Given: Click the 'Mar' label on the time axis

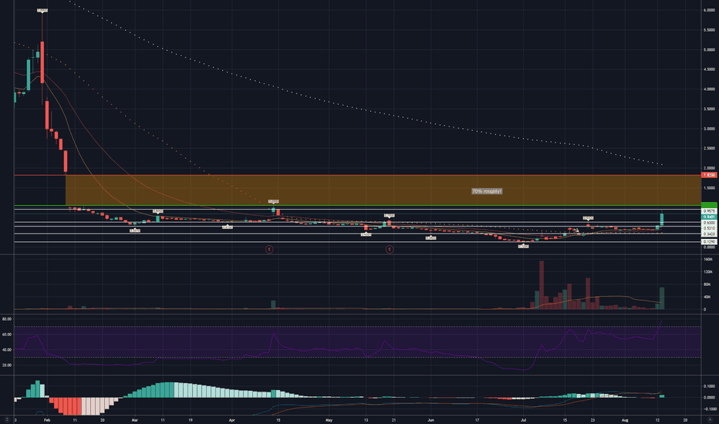Looking at the screenshot, I should 135,419.
